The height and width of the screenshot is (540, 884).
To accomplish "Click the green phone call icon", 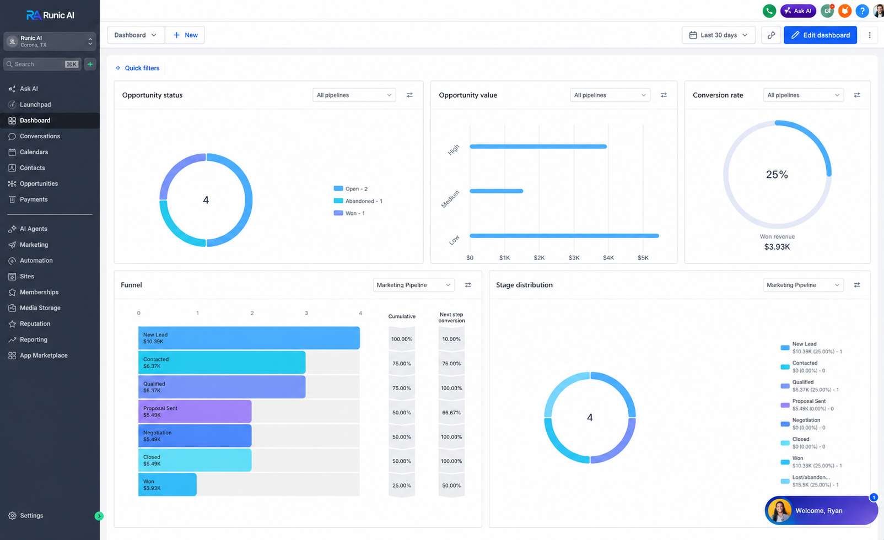I will click(x=769, y=10).
